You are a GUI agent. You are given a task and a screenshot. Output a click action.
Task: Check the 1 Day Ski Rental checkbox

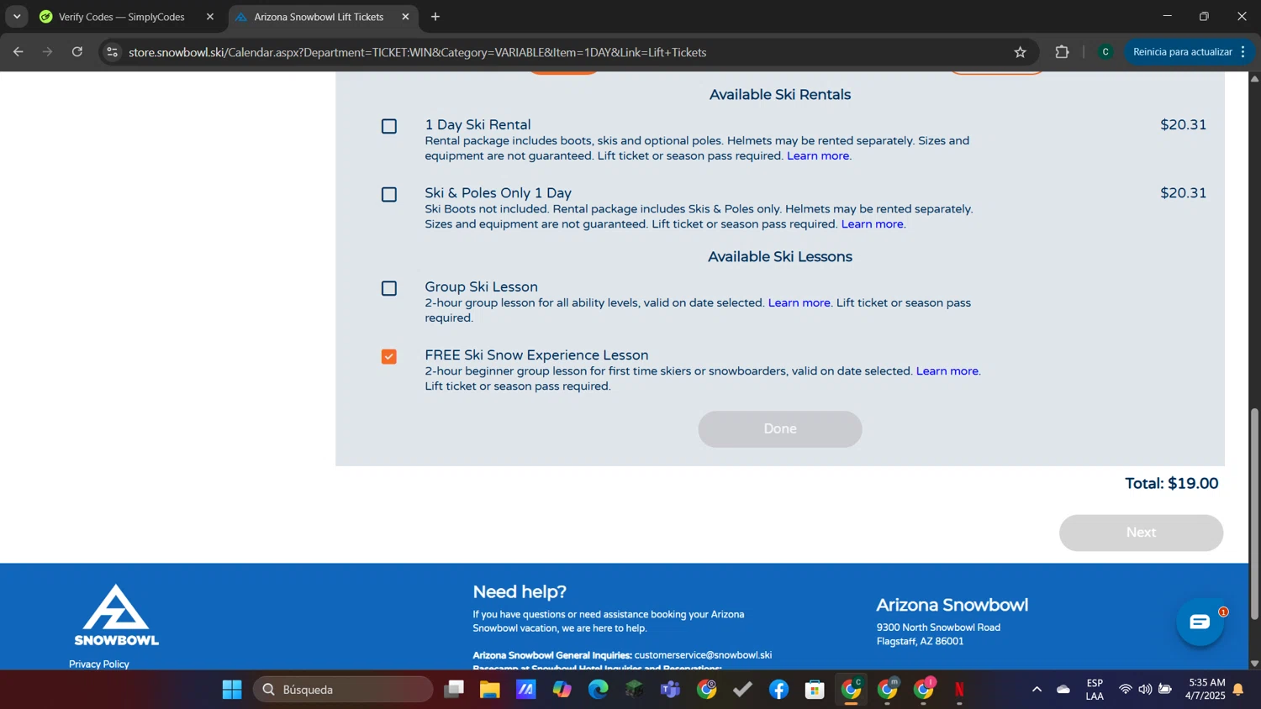(x=389, y=126)
